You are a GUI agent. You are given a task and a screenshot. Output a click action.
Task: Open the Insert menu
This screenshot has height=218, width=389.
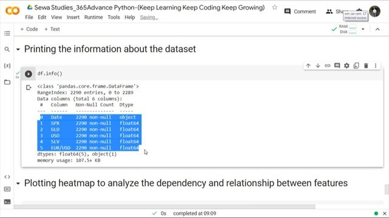click(73, 18)
